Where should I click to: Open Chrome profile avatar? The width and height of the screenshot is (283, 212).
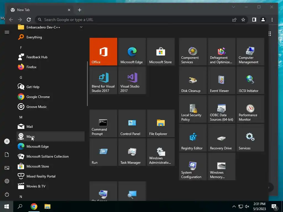tap(263, 20)
